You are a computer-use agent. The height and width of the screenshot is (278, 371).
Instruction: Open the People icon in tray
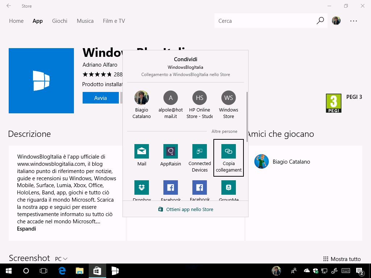(294, 271)
